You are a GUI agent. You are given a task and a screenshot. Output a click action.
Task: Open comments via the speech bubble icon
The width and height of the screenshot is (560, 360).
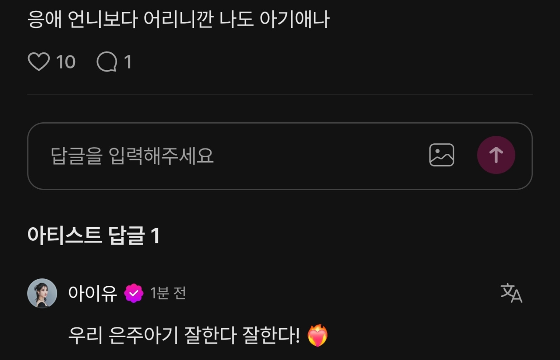(x=107, y=62)
